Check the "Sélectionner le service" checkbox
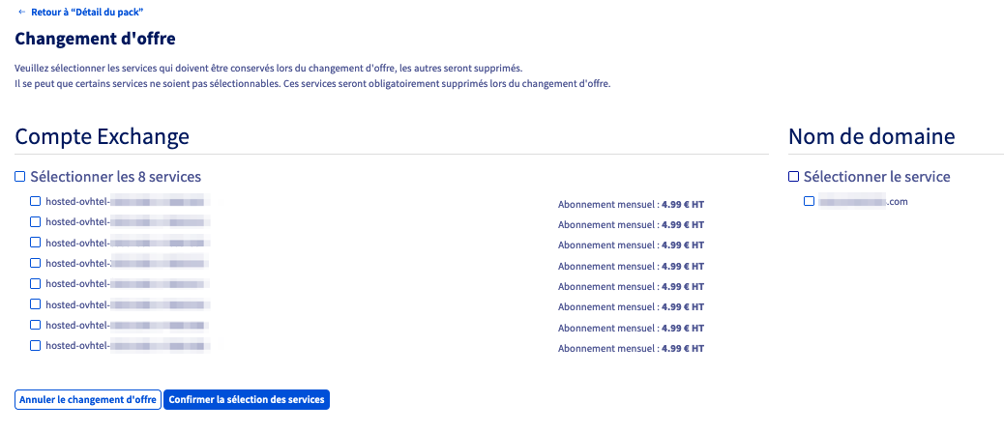 794,177
